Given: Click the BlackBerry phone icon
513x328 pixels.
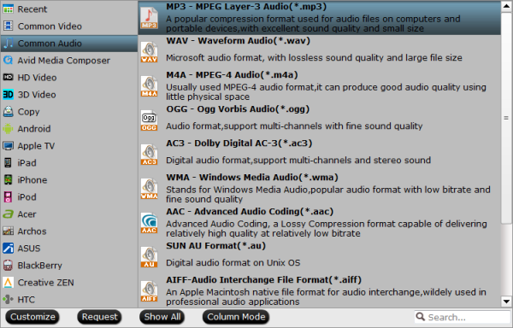Looking at the screenshot, I should [x=8, y=266].
